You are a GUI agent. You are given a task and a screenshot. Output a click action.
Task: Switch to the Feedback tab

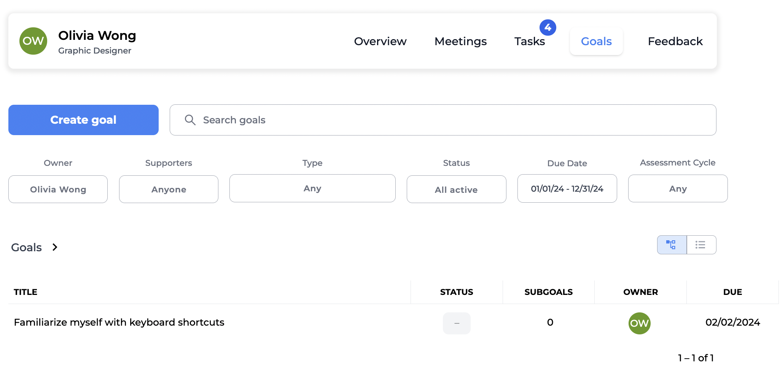[x=675, y=41]
